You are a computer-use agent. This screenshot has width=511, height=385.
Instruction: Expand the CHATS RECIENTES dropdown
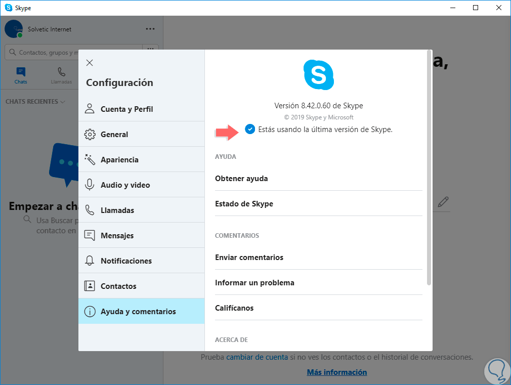point(35,101)
